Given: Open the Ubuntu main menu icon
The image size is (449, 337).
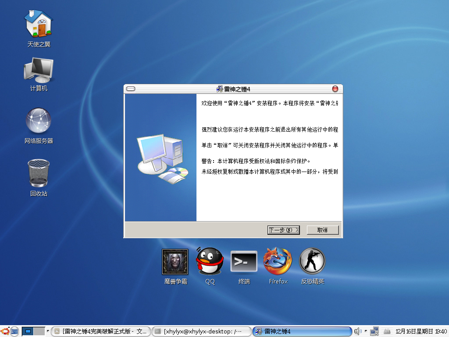Looking at the screenshot, I should pos(5,332).
